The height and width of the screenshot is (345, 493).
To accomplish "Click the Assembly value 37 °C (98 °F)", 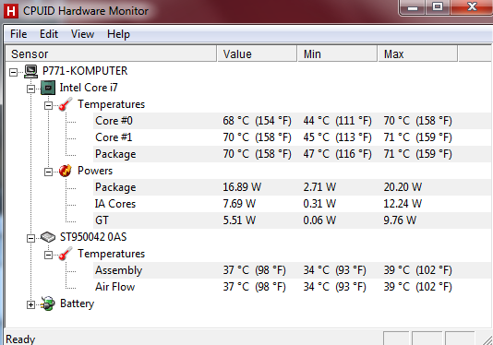I will click(x=255, y=270).
